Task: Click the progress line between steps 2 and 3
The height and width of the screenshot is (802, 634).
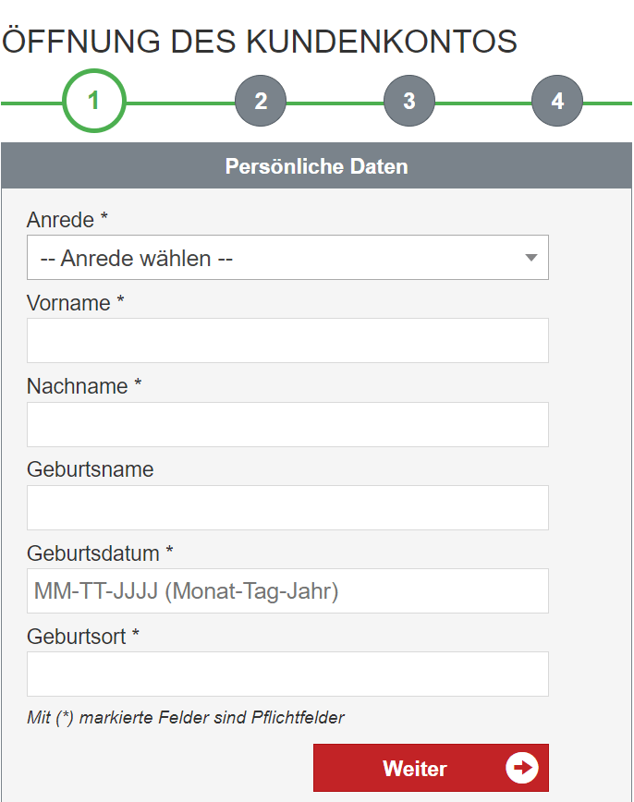Action: click(x=335, y=103)
